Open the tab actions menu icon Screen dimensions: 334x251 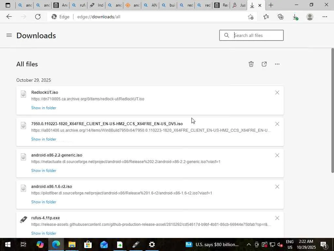point(8,5)
